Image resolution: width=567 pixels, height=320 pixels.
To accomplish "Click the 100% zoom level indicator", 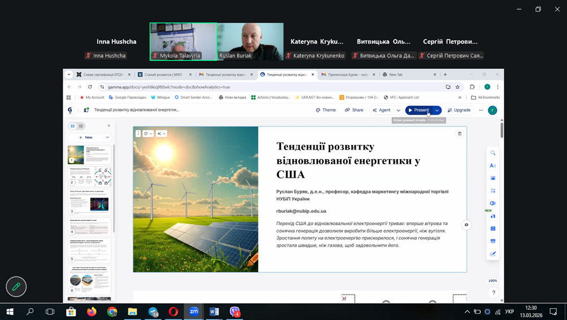I will tap(493, 280).
